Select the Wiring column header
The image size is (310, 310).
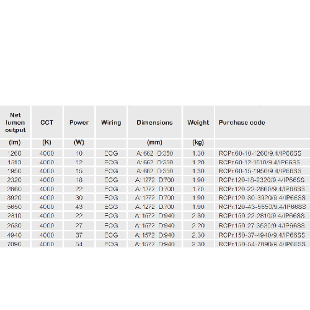pos(111,123)
